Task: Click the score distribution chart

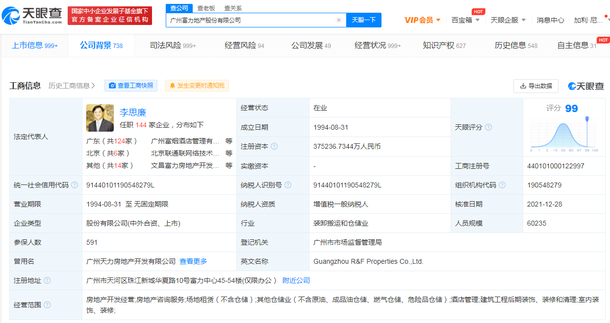Action: (x=564, y=135)
